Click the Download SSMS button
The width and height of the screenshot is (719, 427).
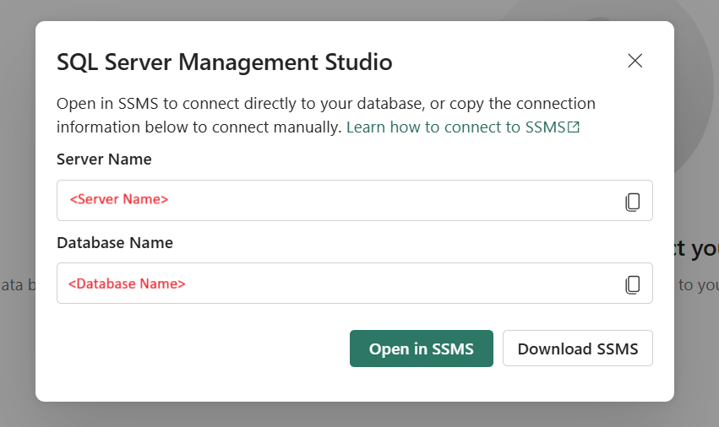click(x=577, y=349)
